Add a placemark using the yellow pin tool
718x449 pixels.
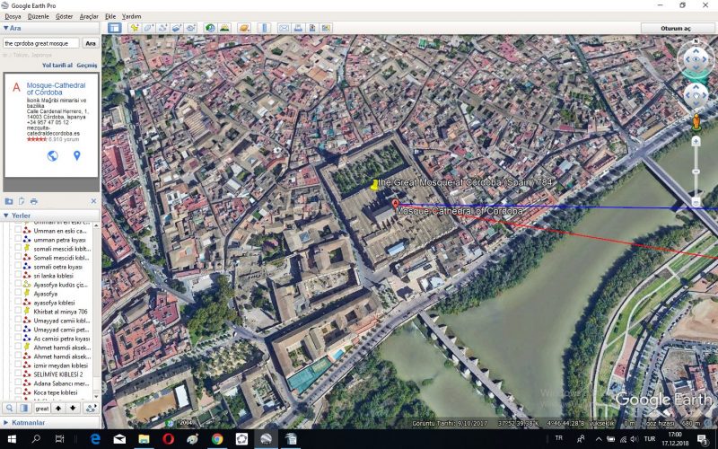tap(135, 28)
